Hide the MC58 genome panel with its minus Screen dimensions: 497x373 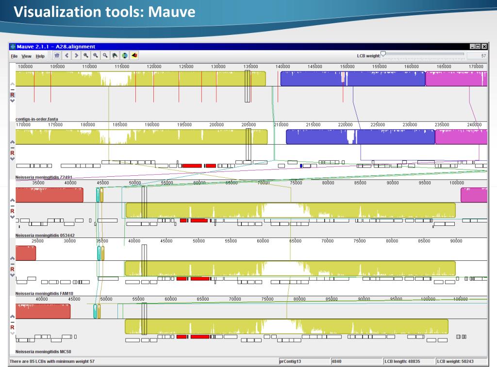point(12,322)
